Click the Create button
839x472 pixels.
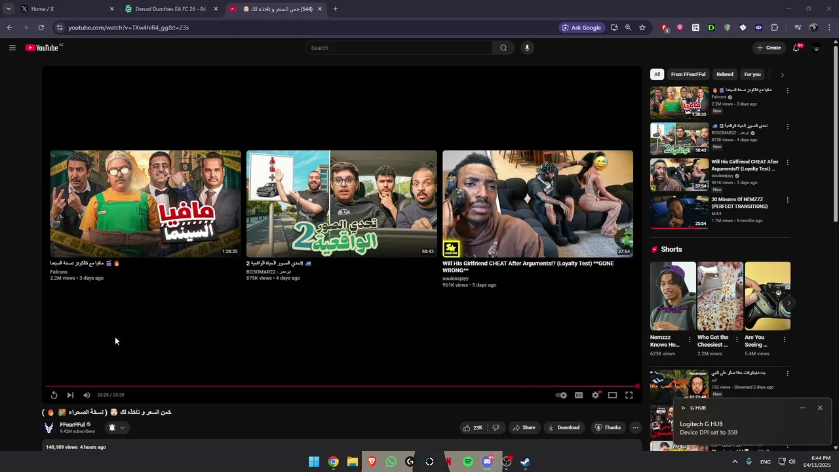769,48
